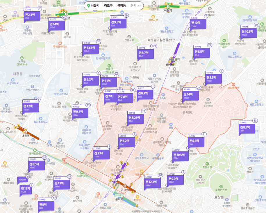The width and height of the screenshot is (266, 213).
Task: Click the 서울서부지방법원 courthouse icon
Action: point(161,115)
